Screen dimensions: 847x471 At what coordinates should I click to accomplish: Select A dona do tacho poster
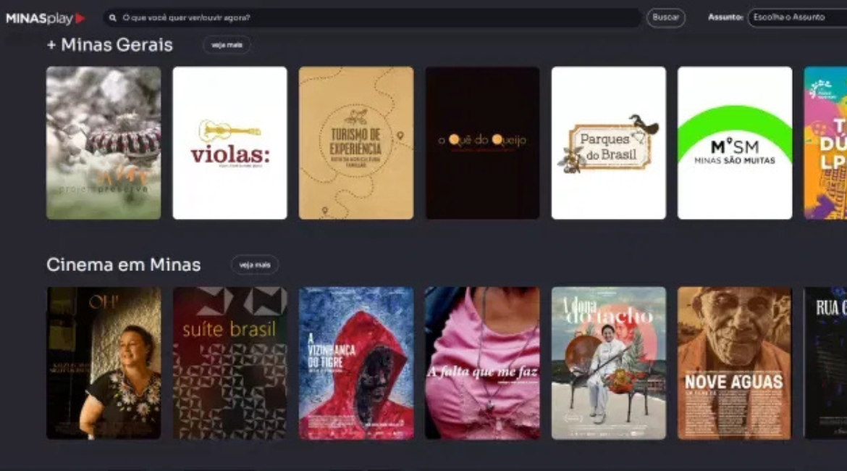(608, 363)
